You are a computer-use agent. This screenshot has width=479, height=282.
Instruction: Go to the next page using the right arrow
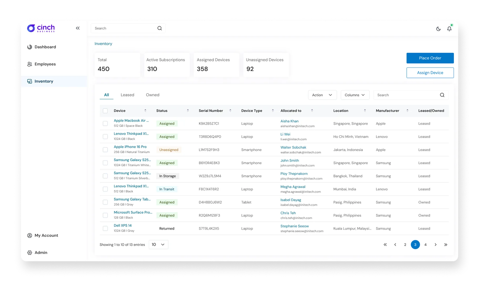pyautogui.click(x=435, y=245)
